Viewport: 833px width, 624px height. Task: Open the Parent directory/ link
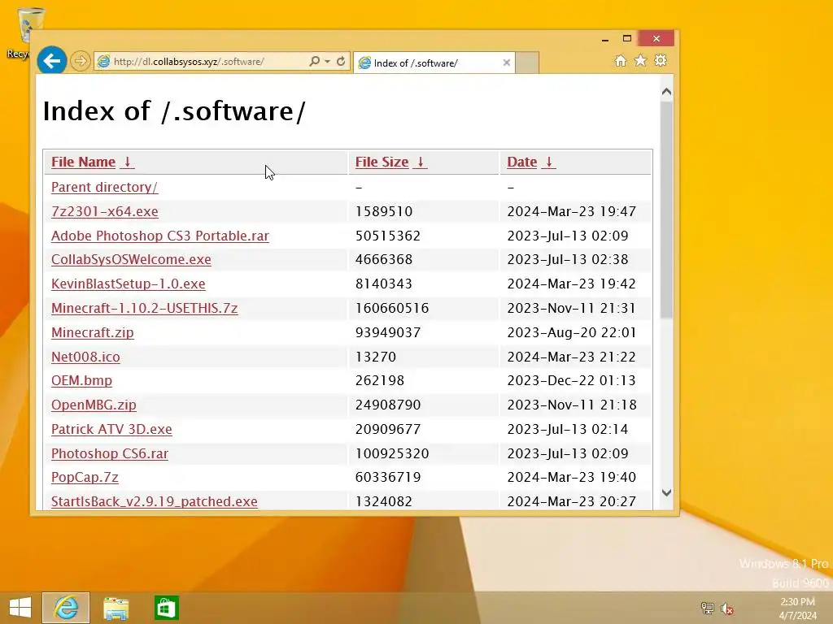(104, 187)
